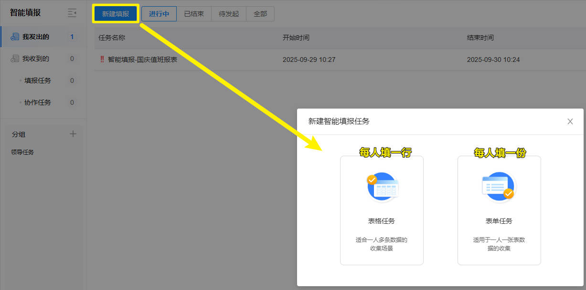Select the 全部 tab
Screen dimensions: 586x290
(x=260, y=14)
